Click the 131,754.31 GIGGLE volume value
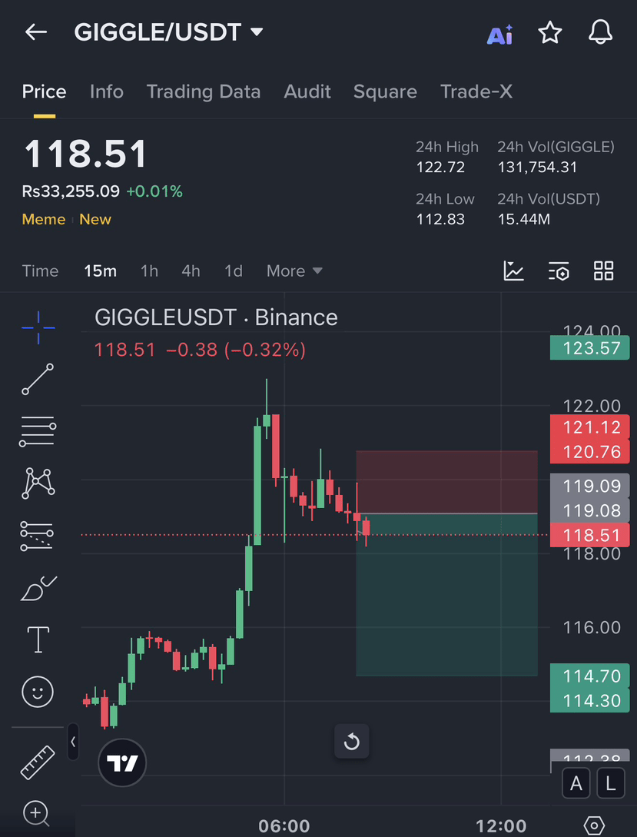Image resolution: width=637 pixels, height=837 pixels. click(537, 168)
